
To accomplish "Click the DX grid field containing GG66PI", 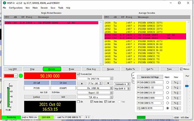I will (x=63, y=88).
